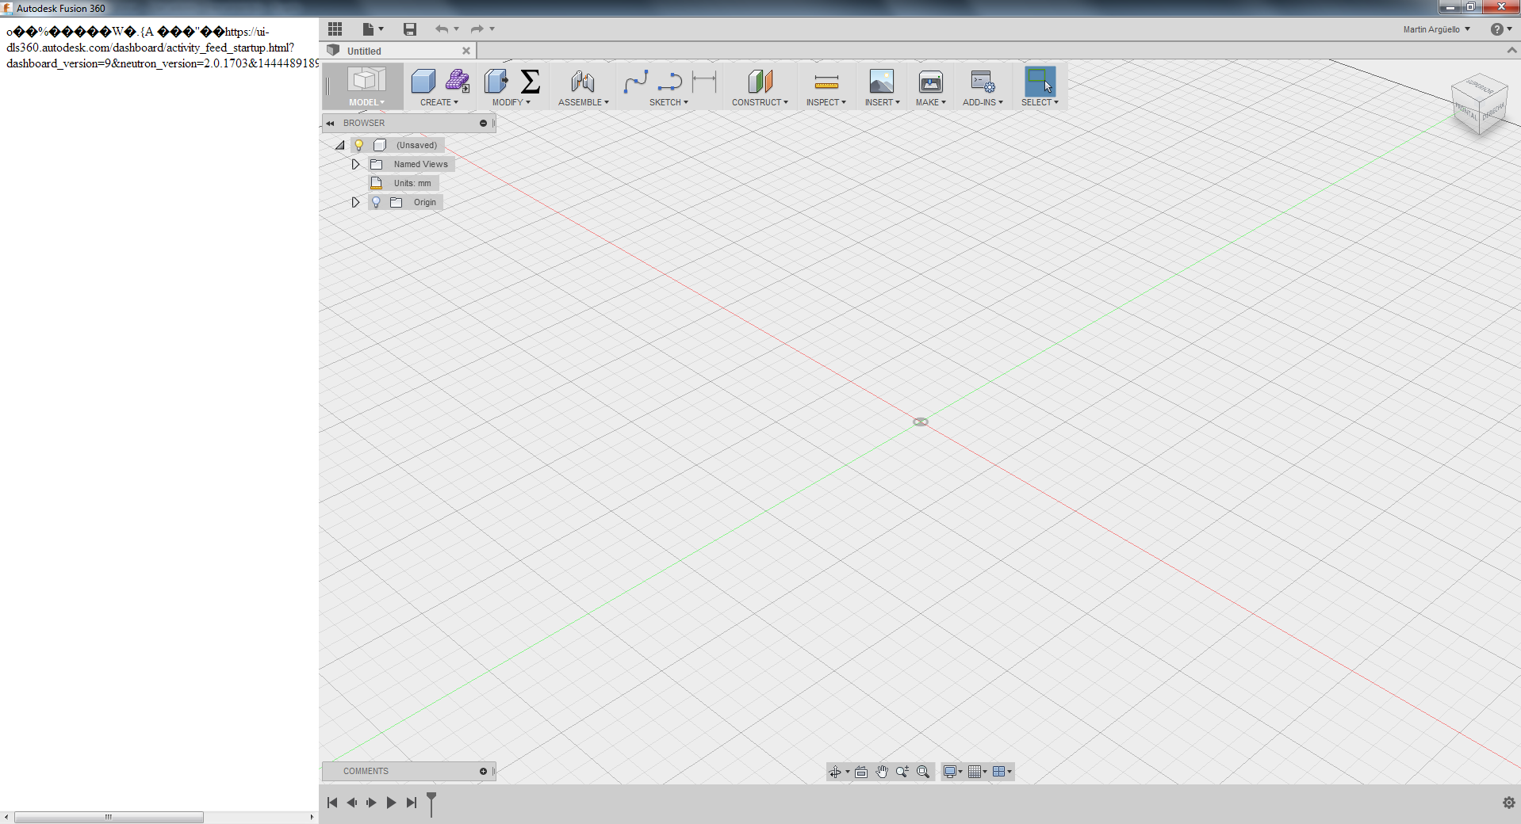1521x824 pixels.
Task: Switch to the Untitled document tab
Action: (x=365, y=51)
